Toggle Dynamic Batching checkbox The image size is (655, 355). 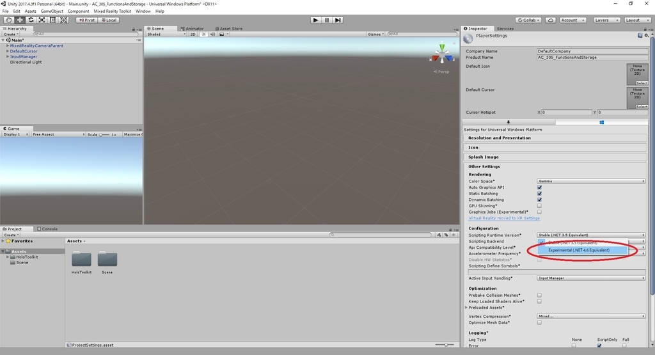(x=539, y=200)
